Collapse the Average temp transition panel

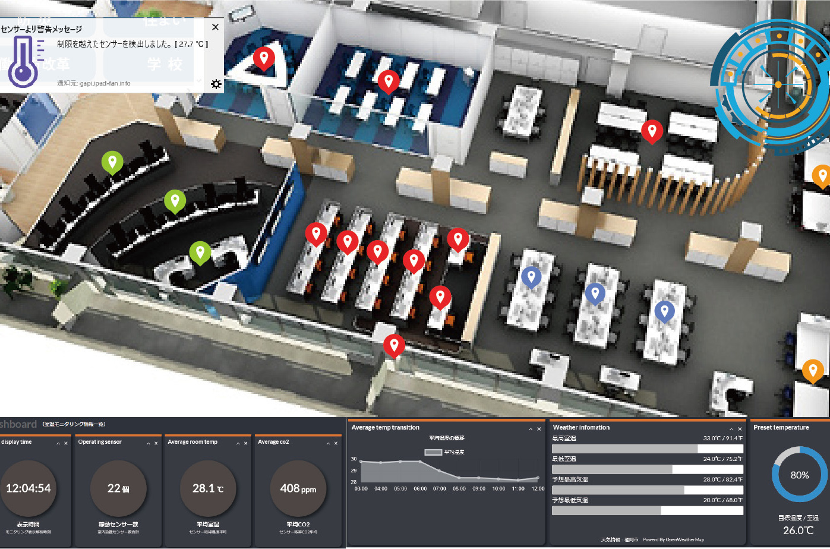click(531, 429)
